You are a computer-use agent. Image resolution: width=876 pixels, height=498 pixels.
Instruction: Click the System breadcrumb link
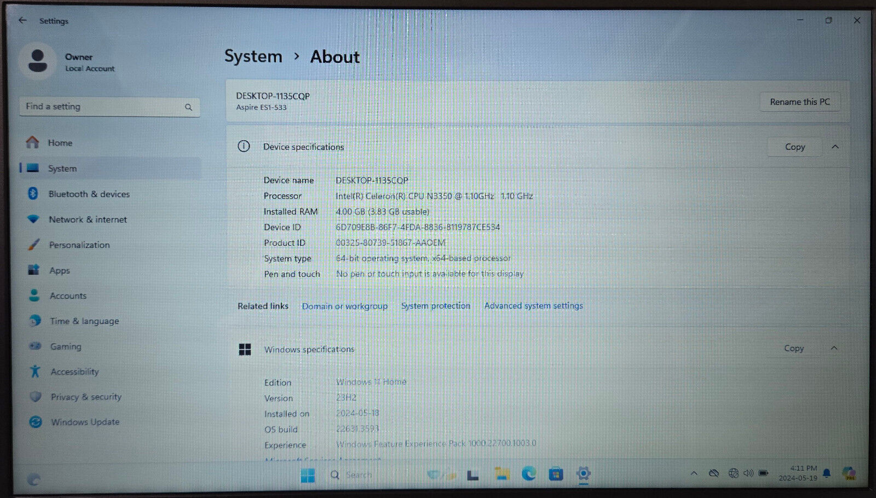point(253,56)
